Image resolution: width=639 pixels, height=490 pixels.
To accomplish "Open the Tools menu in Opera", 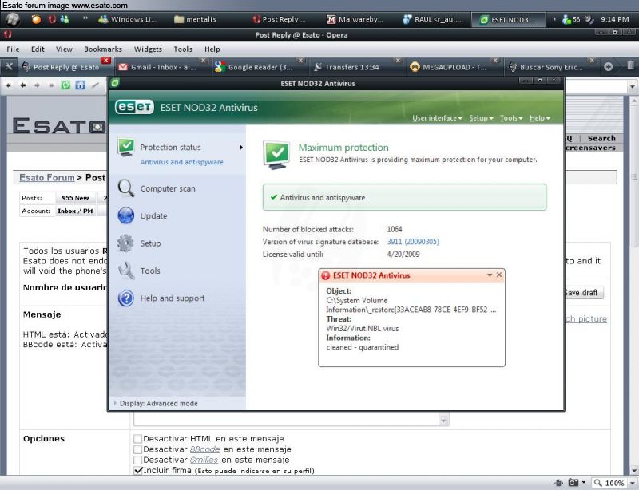I will [x=183, y=49].
